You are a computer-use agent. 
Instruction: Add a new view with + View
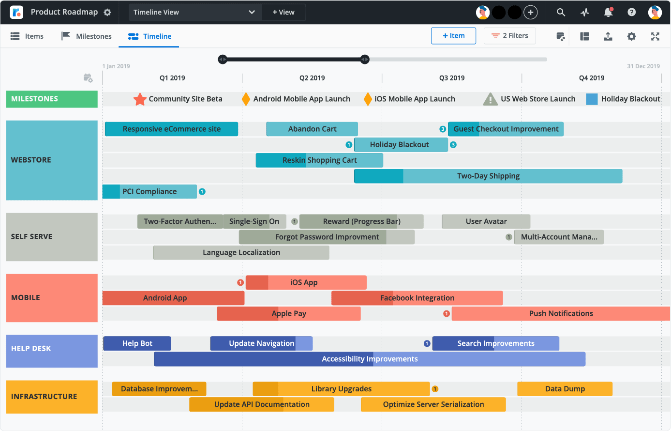pos(284,12)
